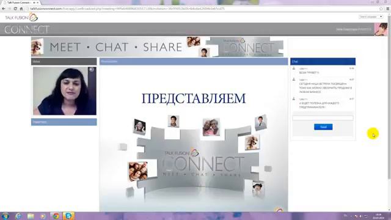The image size is (391, 220).
Task: Open the Select Language dropdown
Action: (x=371, y=16)
